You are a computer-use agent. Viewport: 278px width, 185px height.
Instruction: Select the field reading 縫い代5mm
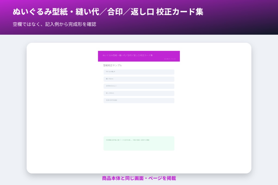[x=139, y=79]
